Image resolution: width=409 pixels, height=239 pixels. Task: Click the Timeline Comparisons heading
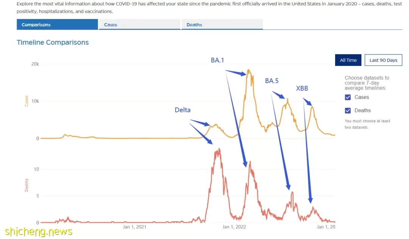[x=53, y=42]
